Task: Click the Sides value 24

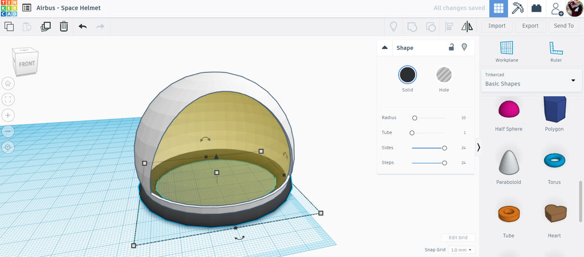Action: click(x=463, y=148)
